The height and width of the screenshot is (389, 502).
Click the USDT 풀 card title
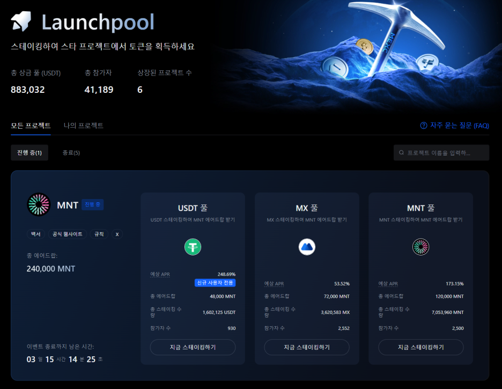[x=193, y=208]
